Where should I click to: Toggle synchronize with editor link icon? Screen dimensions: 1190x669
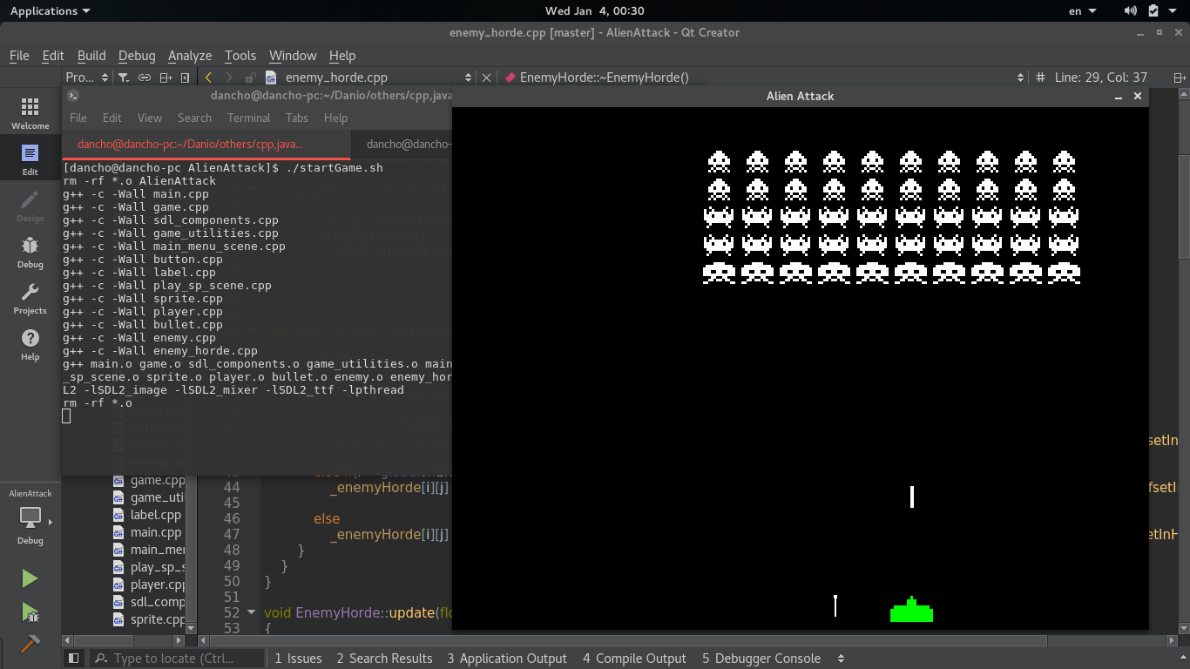tap(145, 78)
